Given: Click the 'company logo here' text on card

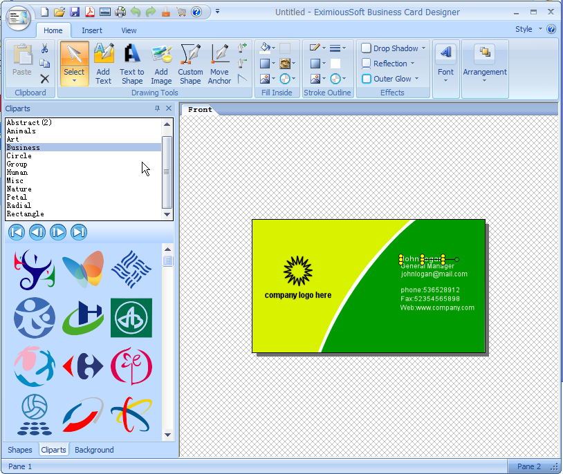Looking at the screenshot, I should [x=298, y=295].
